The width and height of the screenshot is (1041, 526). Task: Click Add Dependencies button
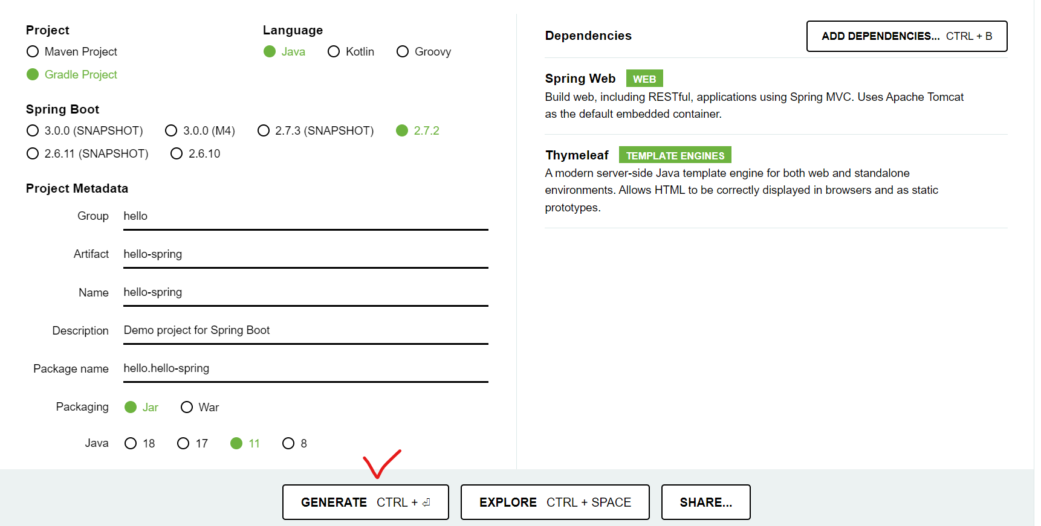click(907, 36)
